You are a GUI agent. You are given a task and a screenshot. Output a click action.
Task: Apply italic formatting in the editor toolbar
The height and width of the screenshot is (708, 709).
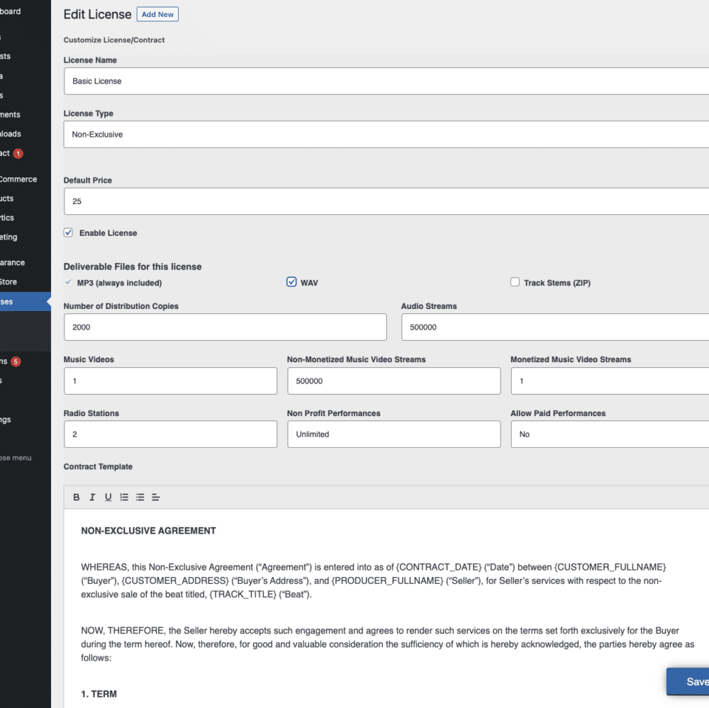(x=92, y=497)
